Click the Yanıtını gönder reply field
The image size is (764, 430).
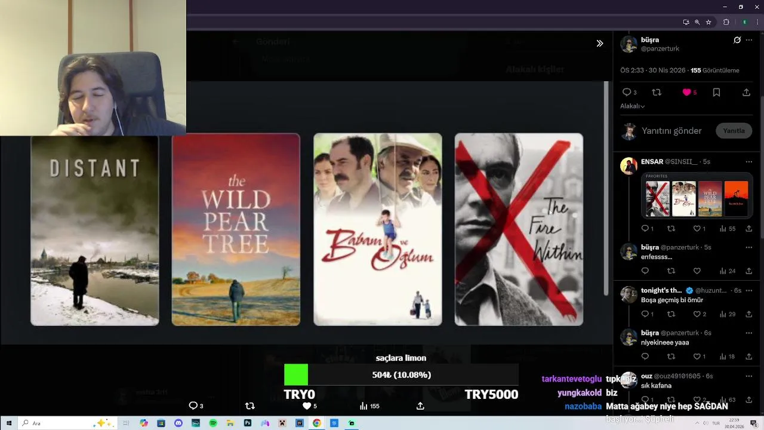click(x=671, y=131)
